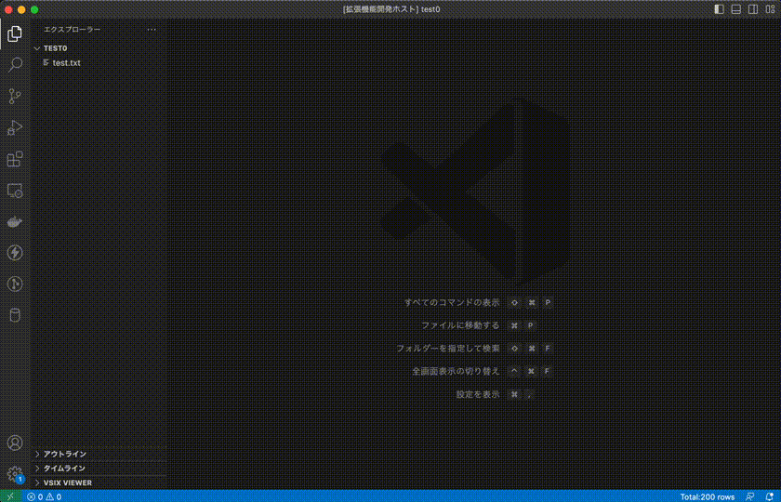
Task: Show notifications via the bell icon
Action: point(769,496)
